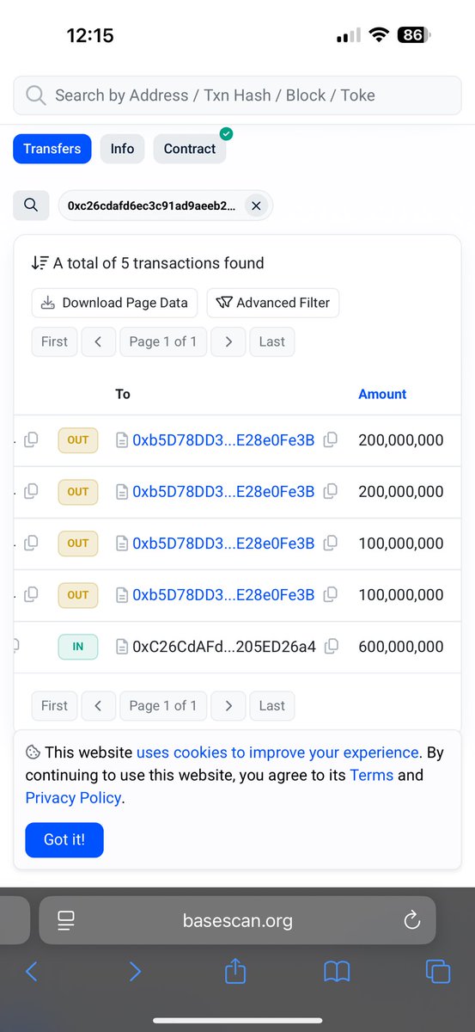Click top previous page chevron

[x=98, y=341]
